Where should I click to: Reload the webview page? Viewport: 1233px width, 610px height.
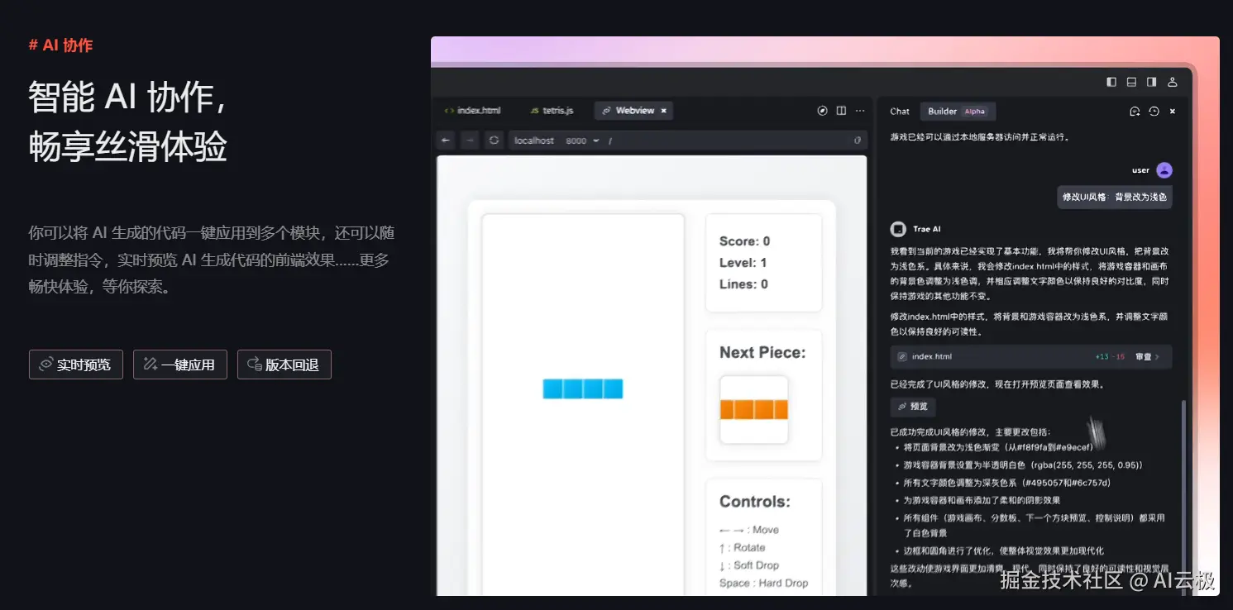pos(495,141)
